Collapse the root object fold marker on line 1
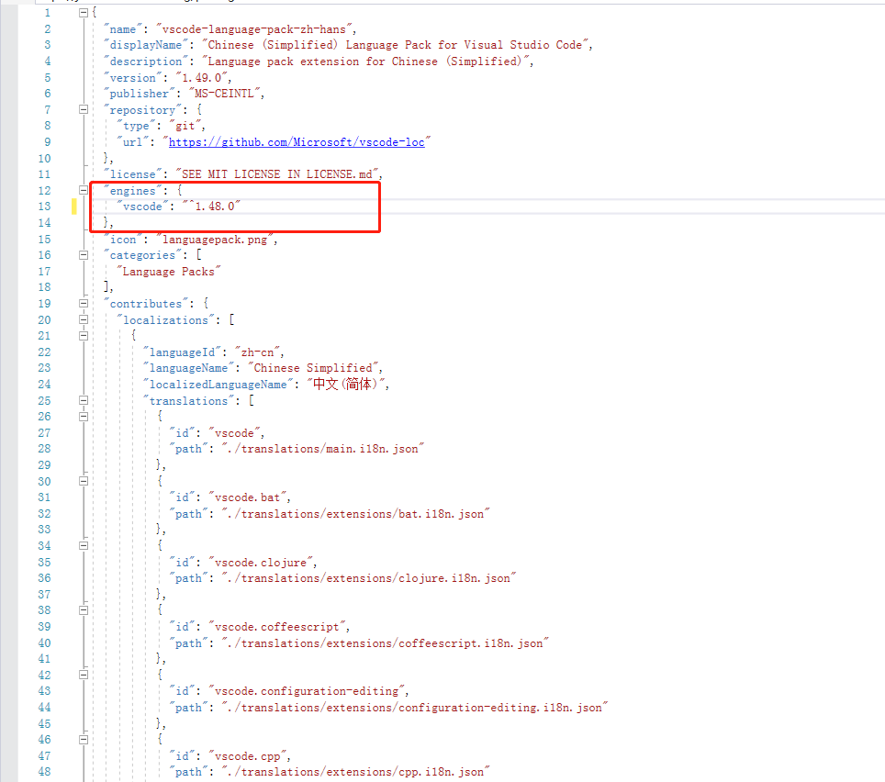Image resolution: width=885 pixels, height=782 pixels. (84, 13)
